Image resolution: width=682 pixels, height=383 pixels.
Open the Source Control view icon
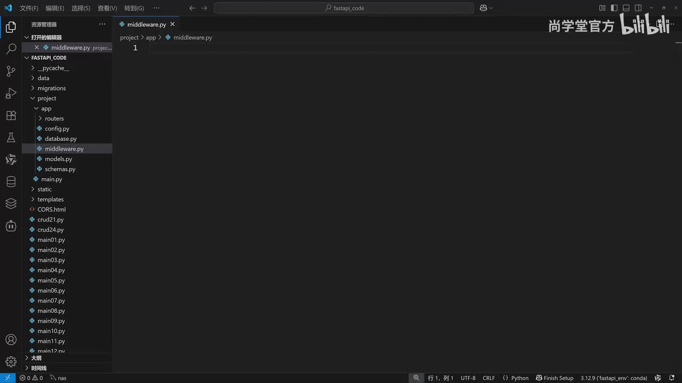point(11,71)
